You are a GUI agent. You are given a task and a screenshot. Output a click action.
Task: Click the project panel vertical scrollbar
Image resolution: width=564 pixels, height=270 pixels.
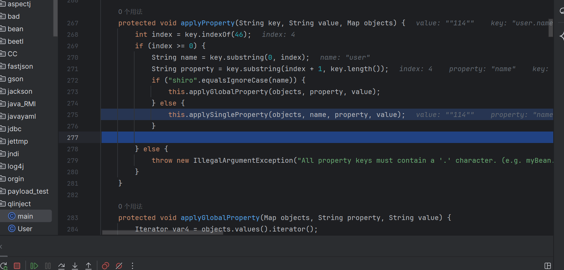point(55,18)
